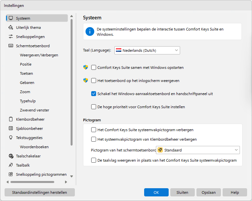Open the Taal (Language) dropdown
This screenshot has width=252, height=201.
[x=147, y=50]
